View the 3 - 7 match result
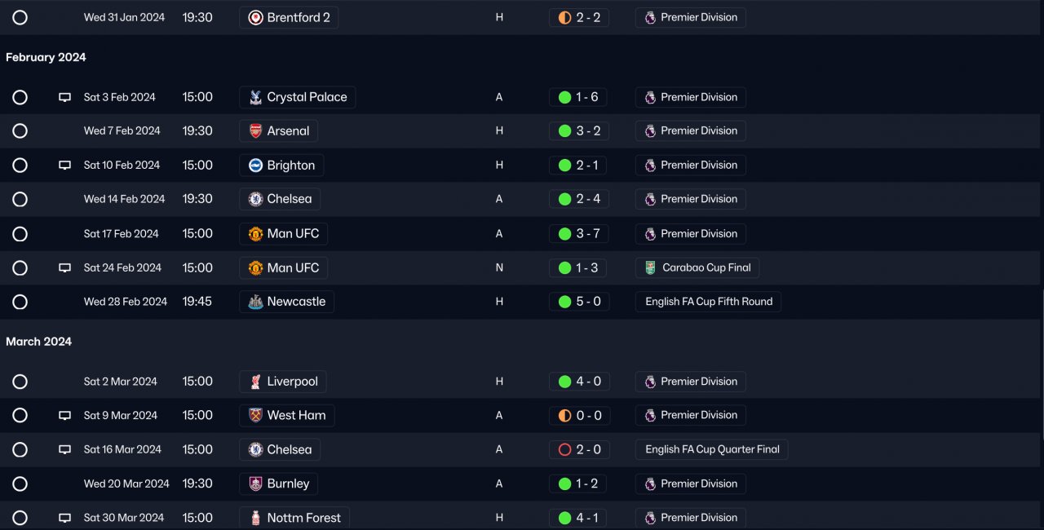 579,234
